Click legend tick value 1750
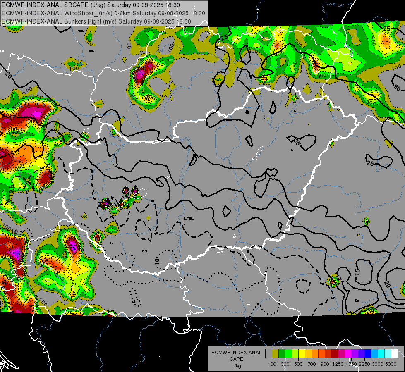 tap(351, 364)
